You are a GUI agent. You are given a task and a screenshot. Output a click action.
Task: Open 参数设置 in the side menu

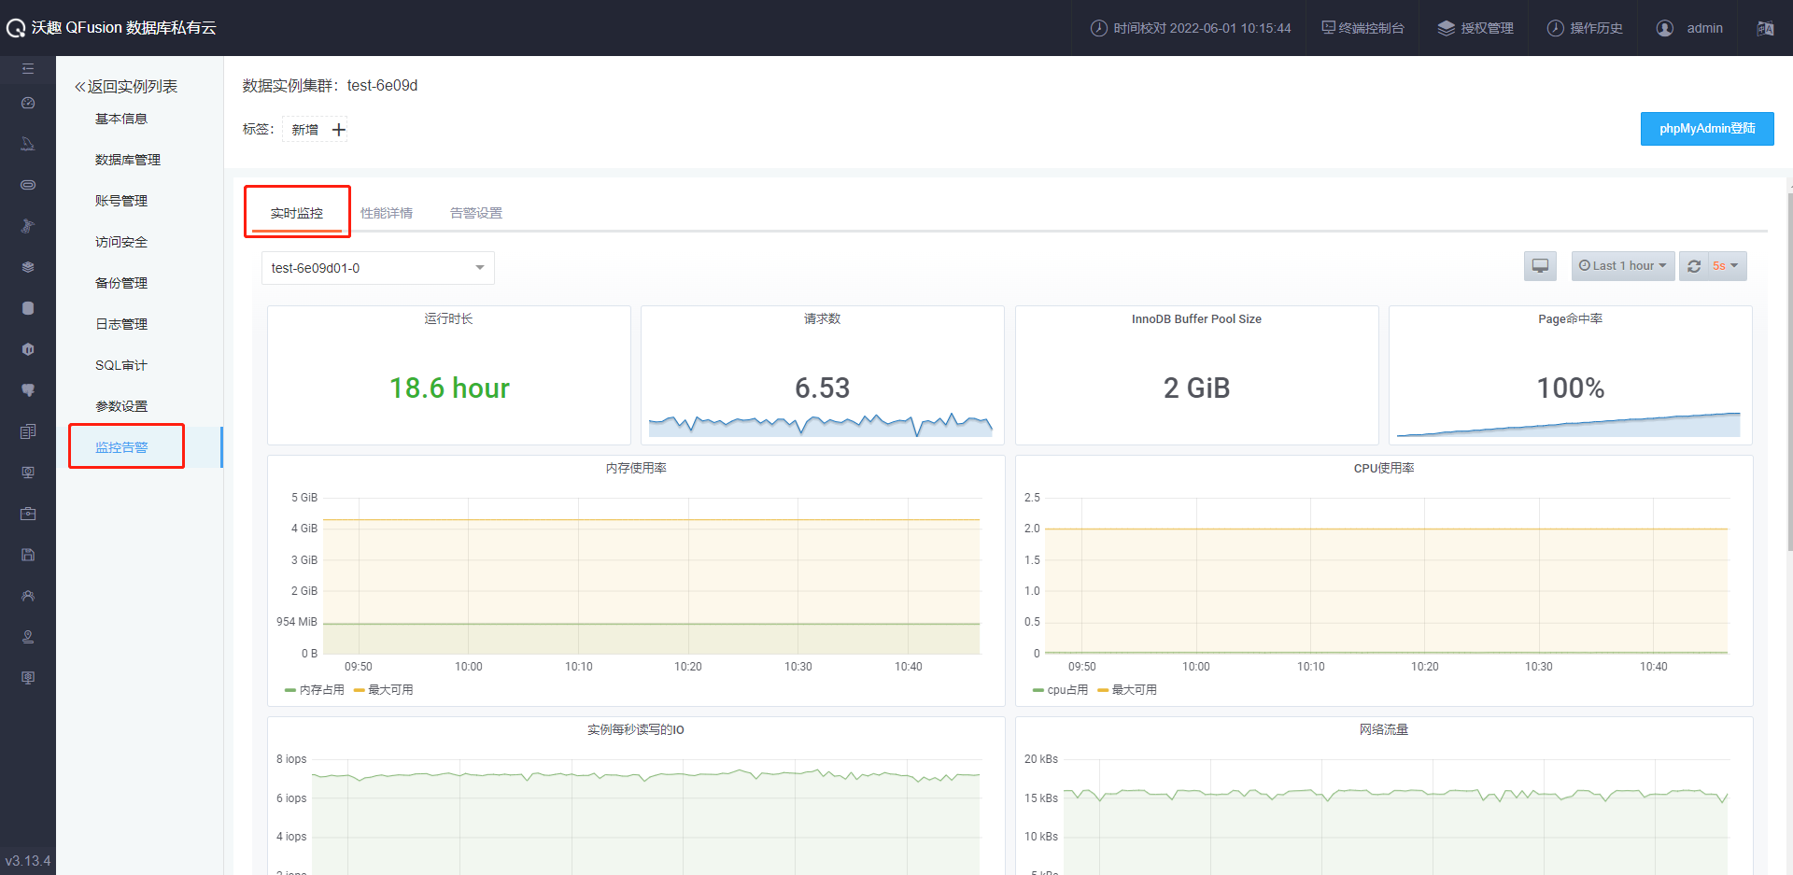pyautogui.click(x=121, y=406)
